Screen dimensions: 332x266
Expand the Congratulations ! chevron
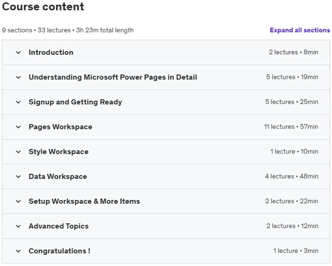coord(18,251)
